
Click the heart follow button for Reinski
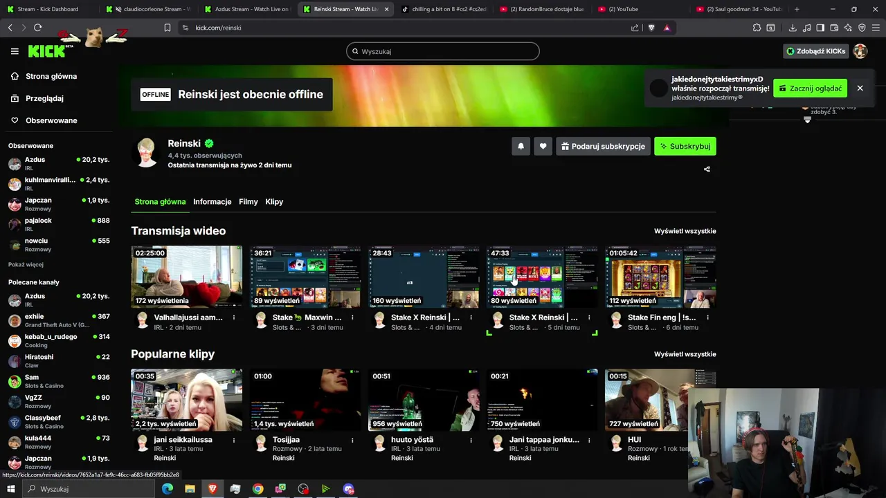coord(543,146)
